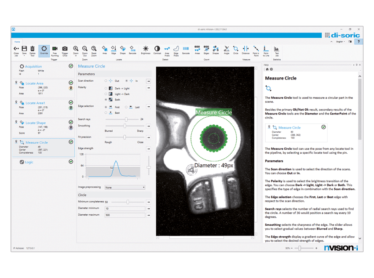374x278 pixels.
Task: Add the Detect Area Pixels tool
Action: 167,51
